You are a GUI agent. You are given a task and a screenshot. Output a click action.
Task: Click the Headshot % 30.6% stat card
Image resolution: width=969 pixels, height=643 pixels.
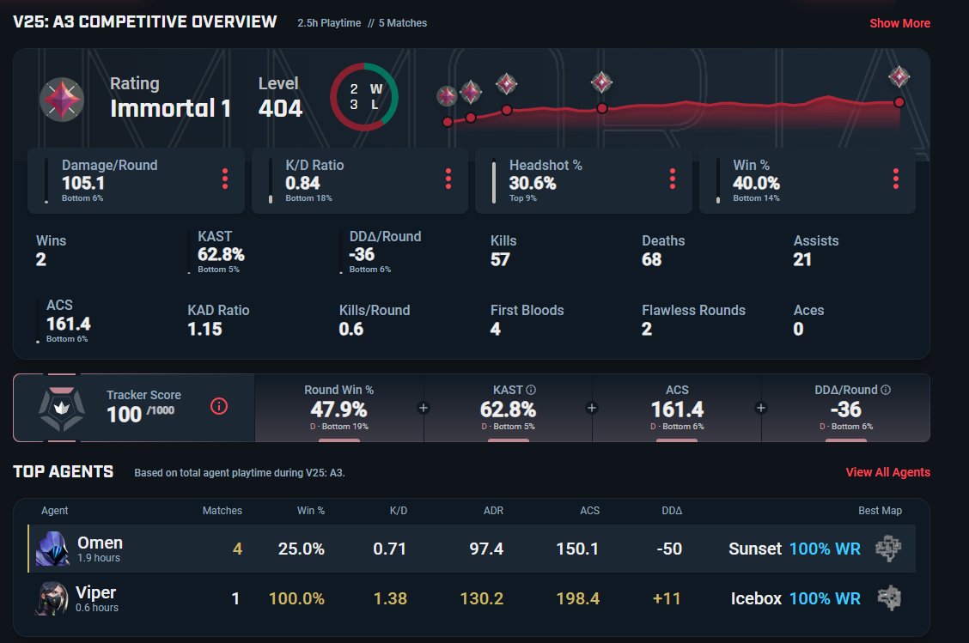pyautogui.click(x=583, y=180)
